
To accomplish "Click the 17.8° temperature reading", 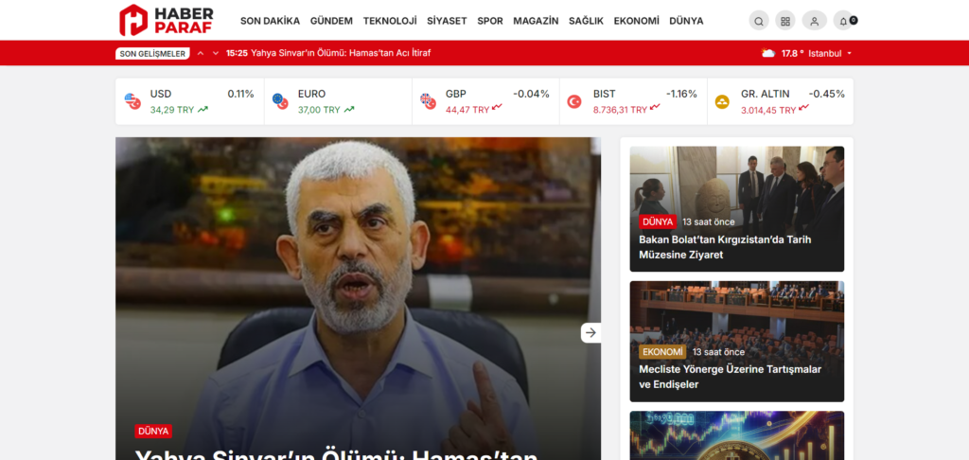I will [x=792, y=53].
